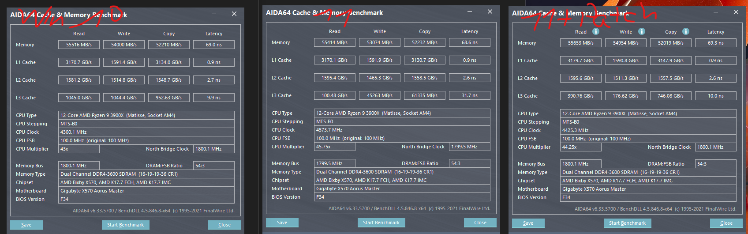Click L1 cache copy value 3130.7 GB/s
This screenshot has height=234, width=748.
click(x=425, y=60)
